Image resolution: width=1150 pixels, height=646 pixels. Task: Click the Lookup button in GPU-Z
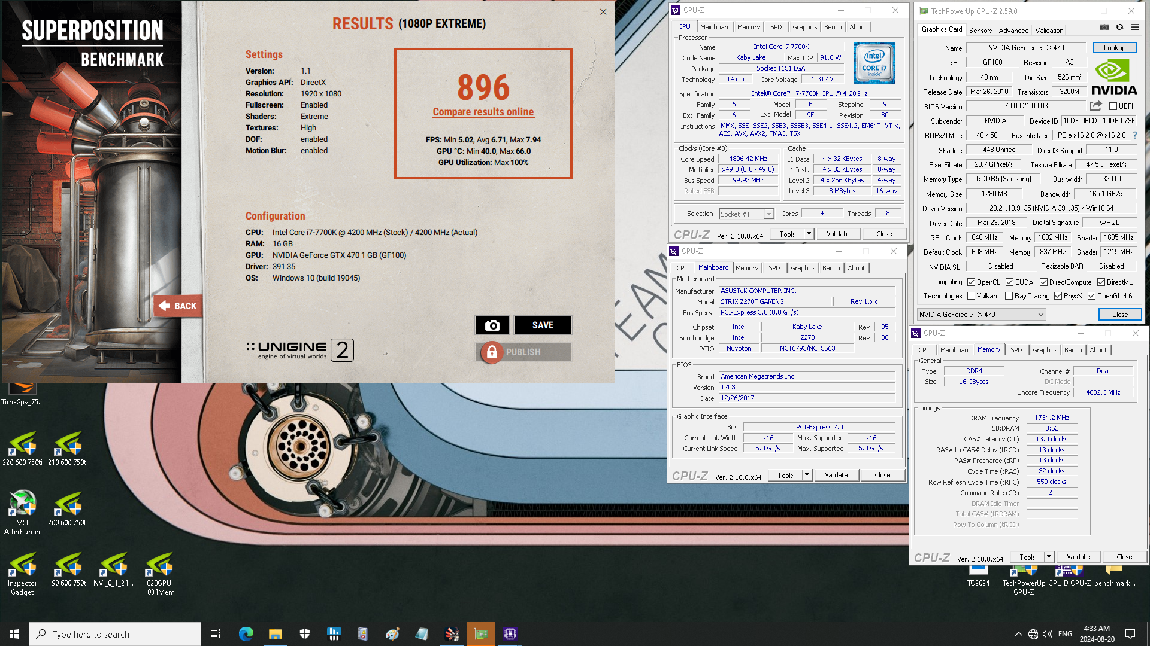tap(1114, 47)
